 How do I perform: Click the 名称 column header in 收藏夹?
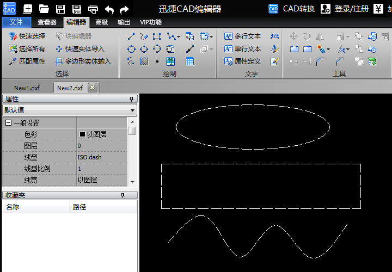click(x=35, y=207)
